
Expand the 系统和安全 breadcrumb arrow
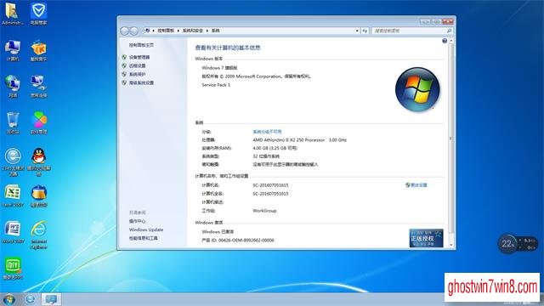point(207,31)
